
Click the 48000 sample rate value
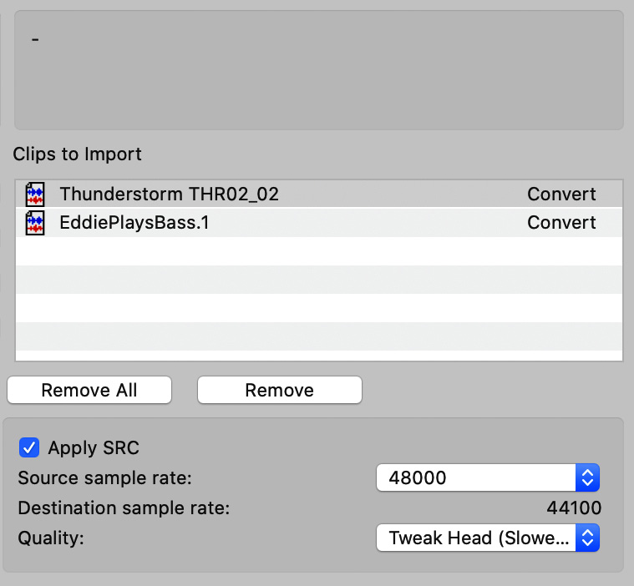point(418,478)
